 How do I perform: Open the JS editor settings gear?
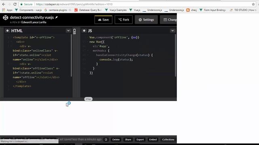84,31
